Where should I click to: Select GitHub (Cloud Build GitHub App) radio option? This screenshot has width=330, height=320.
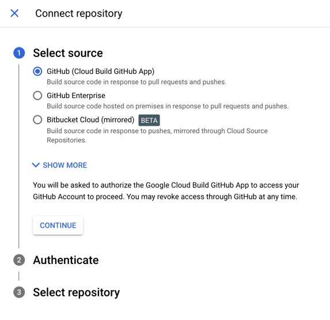37,71
